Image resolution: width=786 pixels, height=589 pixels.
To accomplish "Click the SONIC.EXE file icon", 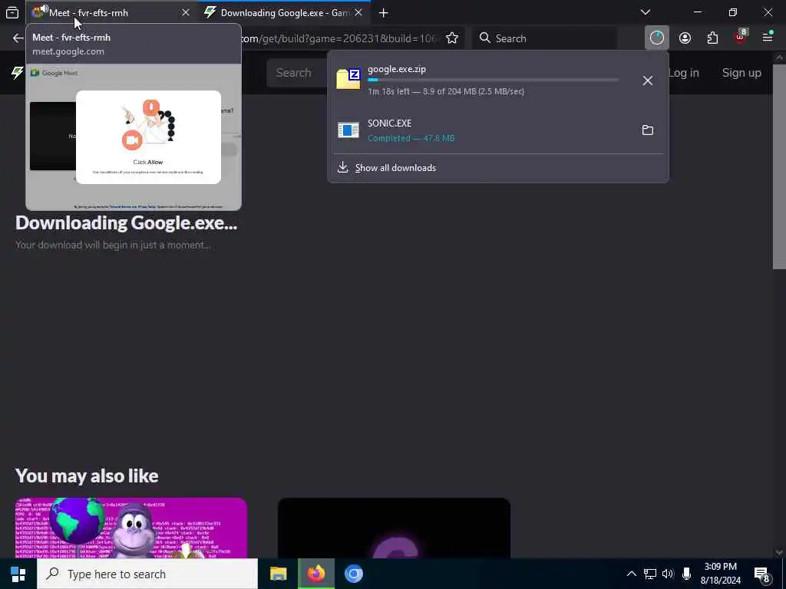I will pyautogui.click(x=348, y=130).
